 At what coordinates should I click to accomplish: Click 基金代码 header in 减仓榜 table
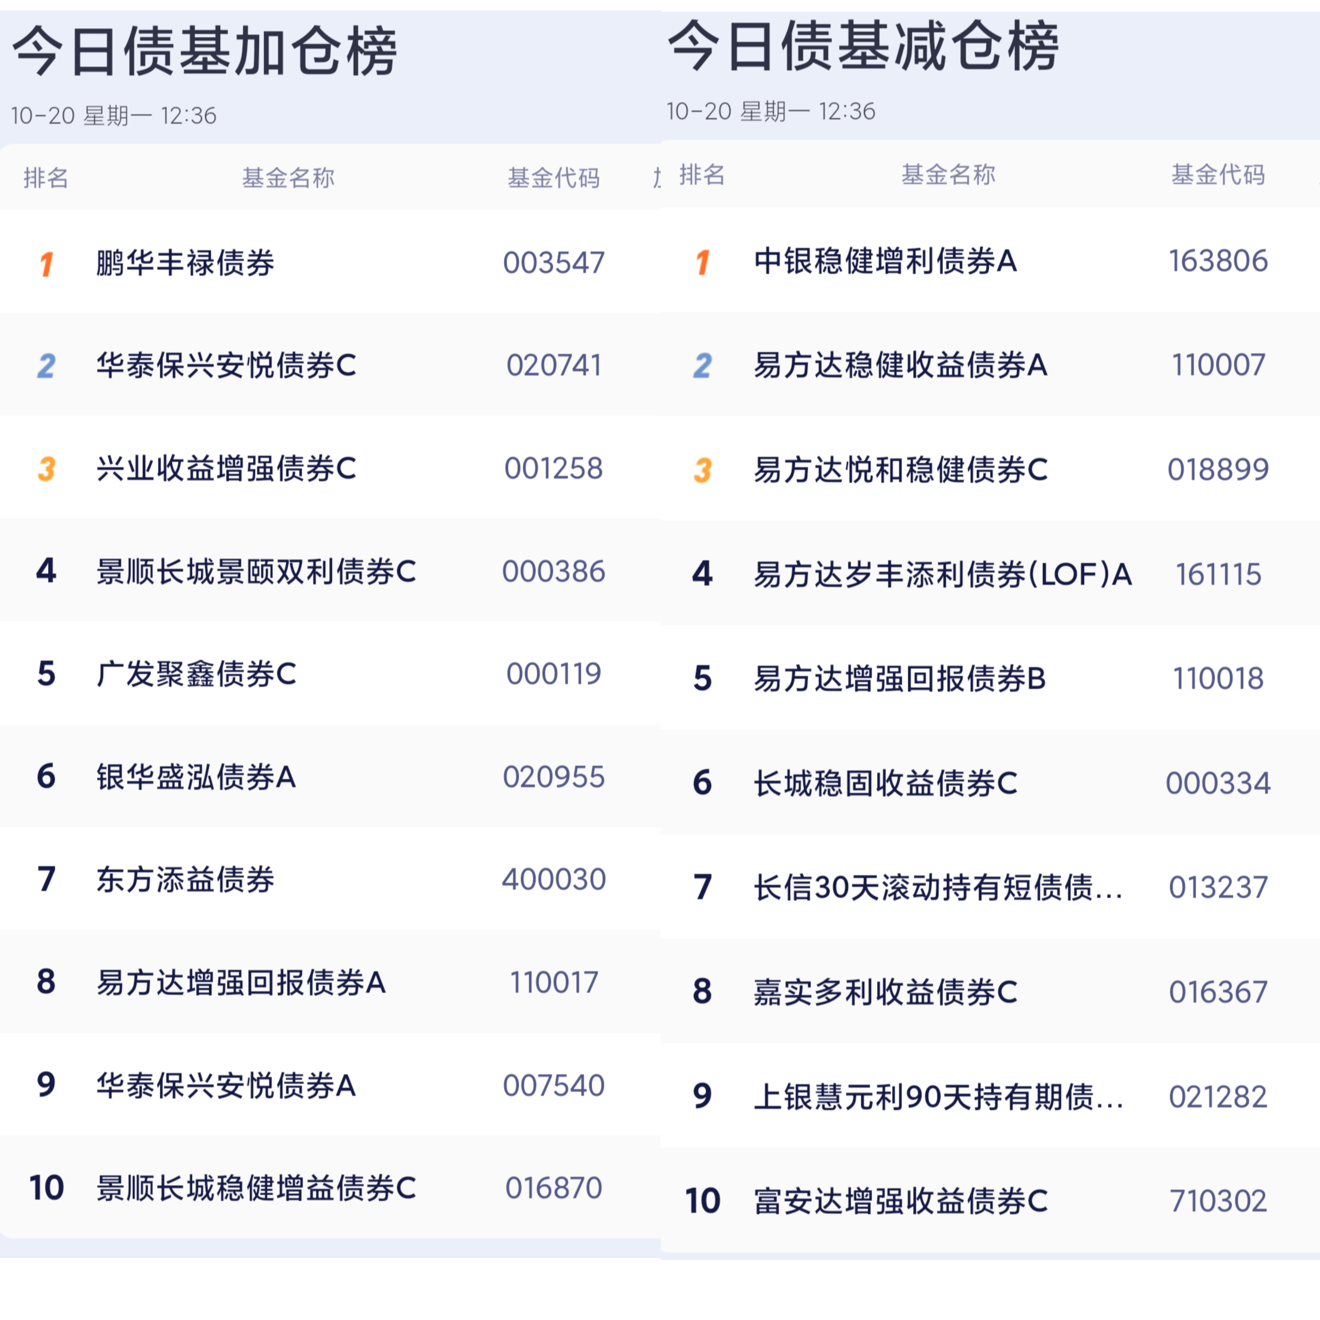(x=1218, y=174)
